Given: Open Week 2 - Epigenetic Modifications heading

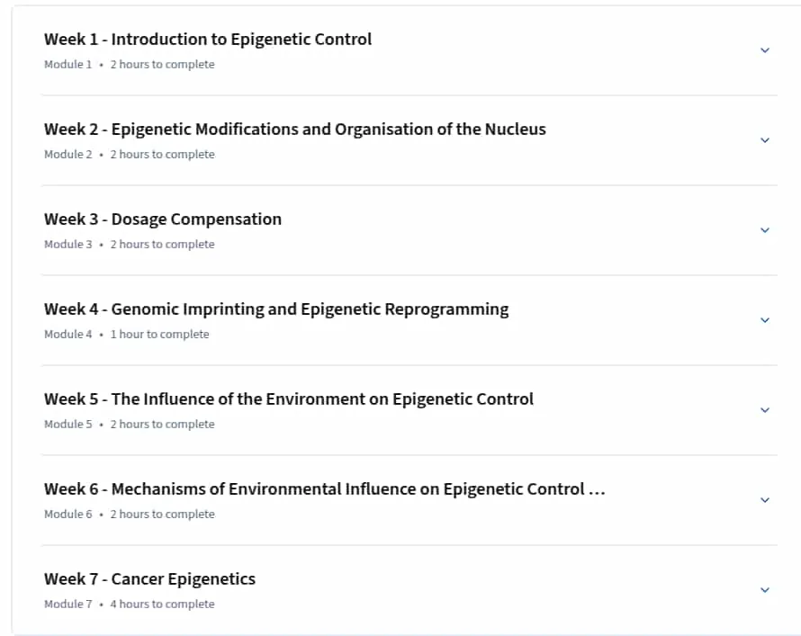Looking at the screenshot, I should click(x=295, y=130).
